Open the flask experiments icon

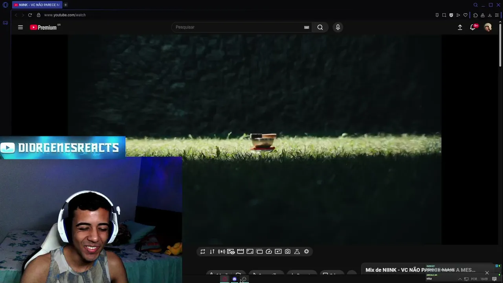click(297, 252)
